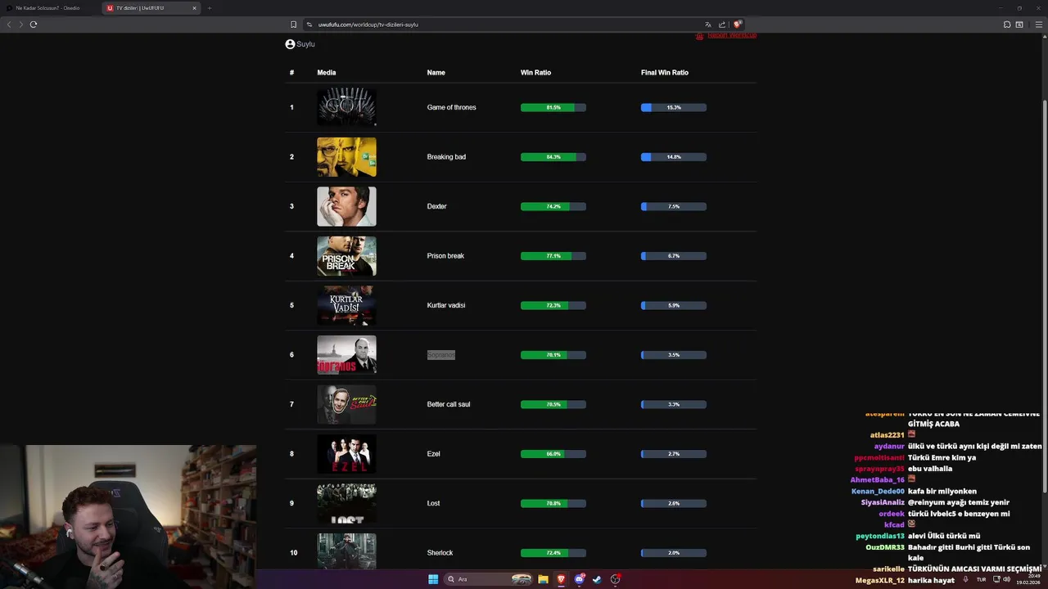This screenshot has height=589, width=1048.
Task: Click the taskbar search box labeled Ara
Action: 489,579
